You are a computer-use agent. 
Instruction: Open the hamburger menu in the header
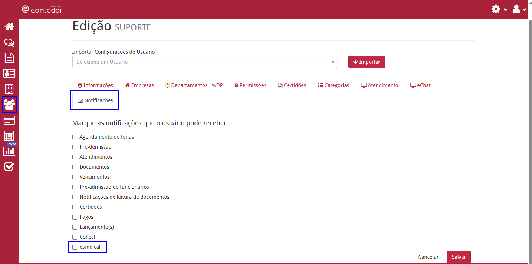point(9,9)
